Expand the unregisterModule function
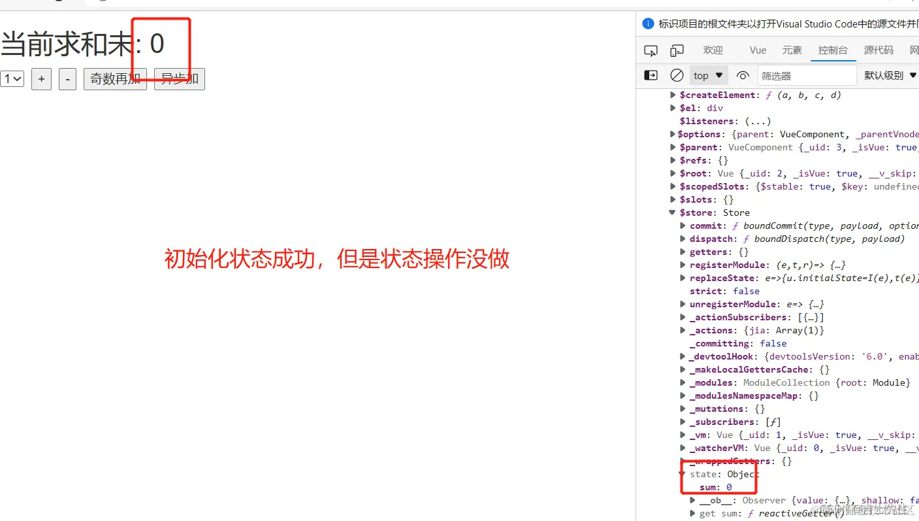This screenshot has width=919, height=521. (x=683, y=304)
